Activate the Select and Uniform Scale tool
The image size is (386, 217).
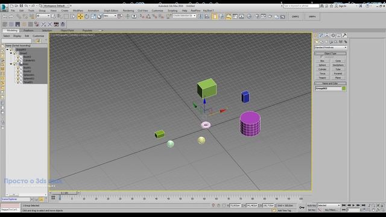point(93,16)
